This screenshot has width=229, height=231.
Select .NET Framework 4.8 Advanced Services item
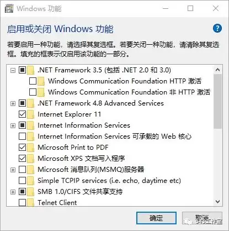[x=100, y=103]
